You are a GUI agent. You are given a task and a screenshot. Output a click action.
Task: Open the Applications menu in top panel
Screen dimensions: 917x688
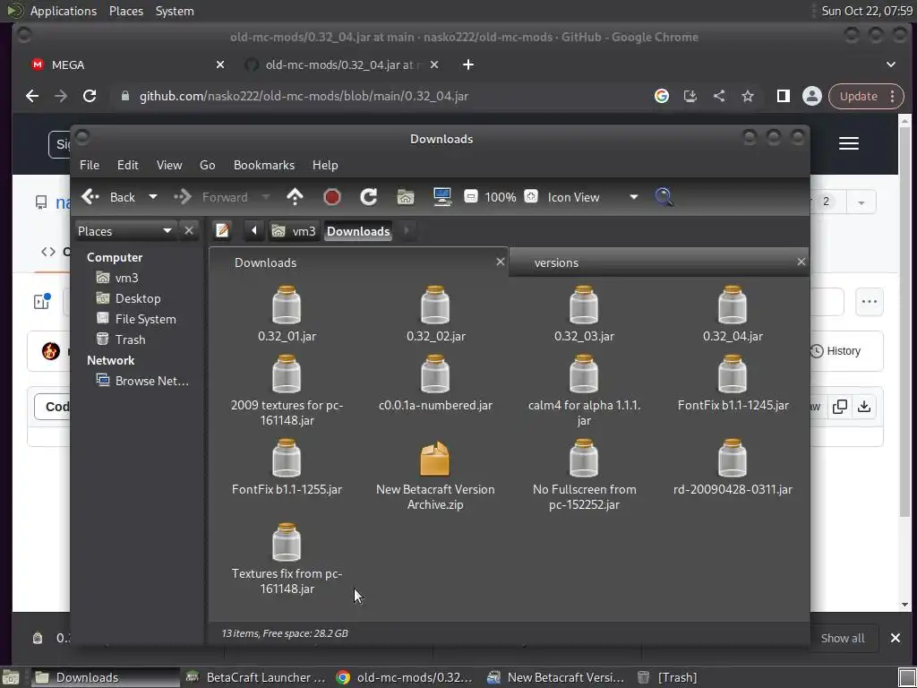(64, 11)
